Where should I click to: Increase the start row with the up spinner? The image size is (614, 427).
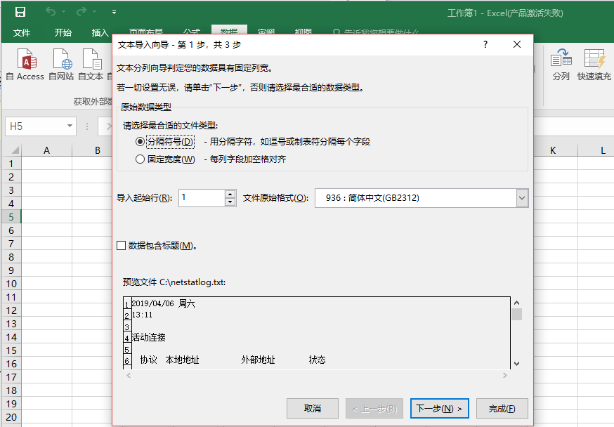pos(230,194)
